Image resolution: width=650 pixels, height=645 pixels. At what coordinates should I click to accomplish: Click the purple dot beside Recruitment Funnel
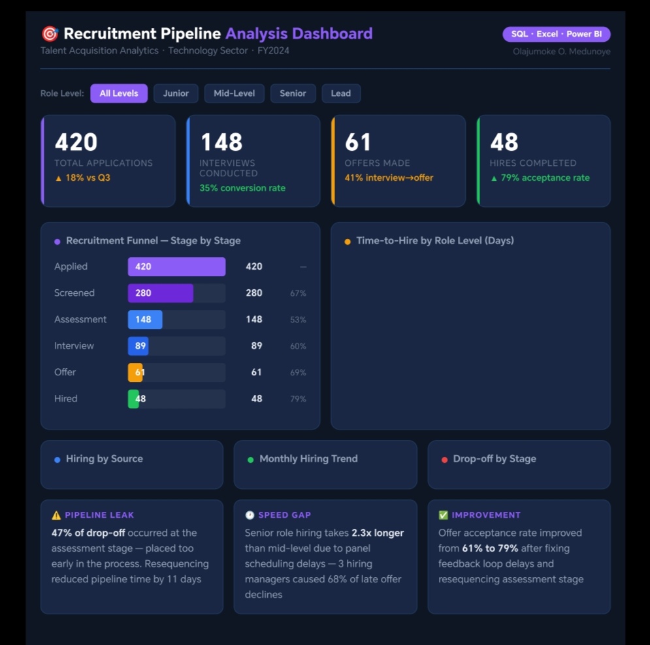(57, 242)
